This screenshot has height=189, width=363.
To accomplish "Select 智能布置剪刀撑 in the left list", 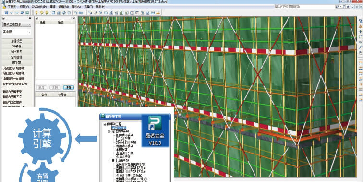I will coord(12,97).
